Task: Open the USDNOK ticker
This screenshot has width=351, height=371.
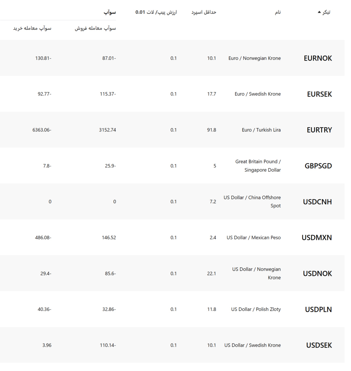Action: 317,274
